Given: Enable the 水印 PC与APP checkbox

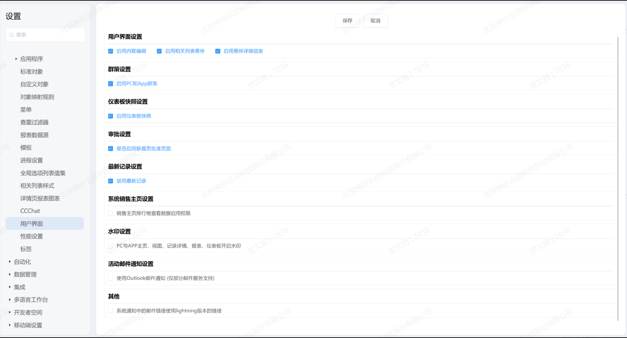Looking at the screenshot, I should coord(111,246).
